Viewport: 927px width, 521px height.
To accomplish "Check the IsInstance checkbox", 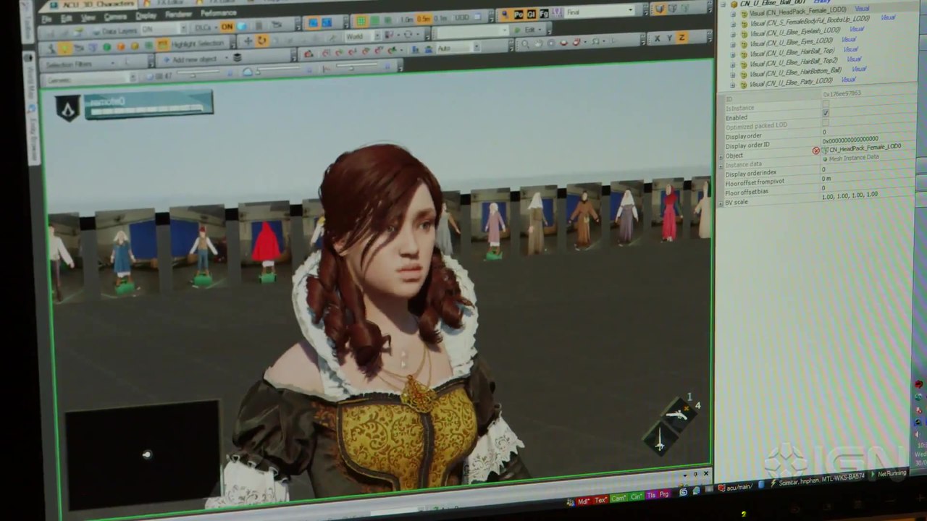I will click(825, 105).
